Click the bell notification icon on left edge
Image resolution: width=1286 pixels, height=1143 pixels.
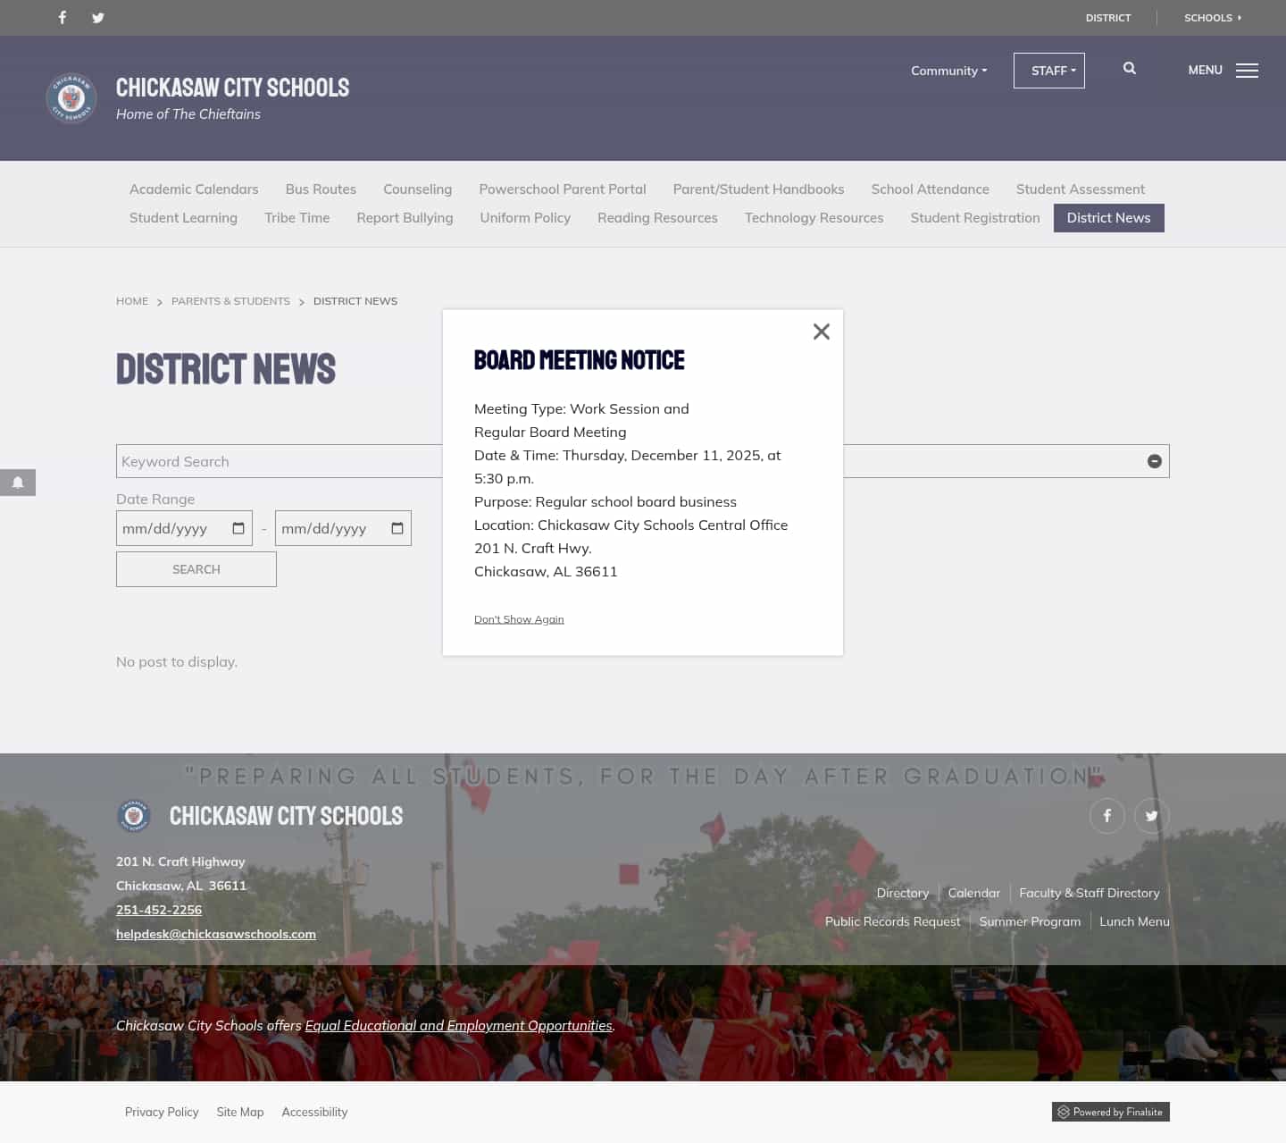click(x=18, y=483)
